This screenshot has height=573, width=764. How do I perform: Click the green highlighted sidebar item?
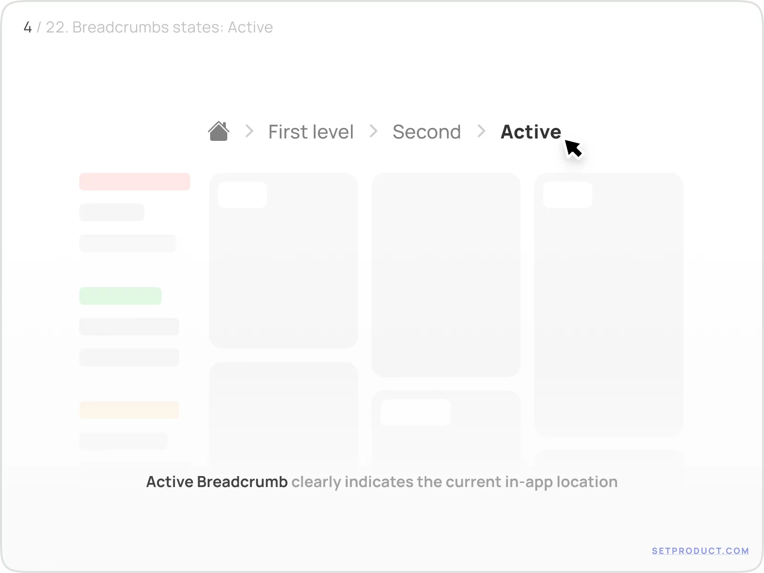[120, 296]
